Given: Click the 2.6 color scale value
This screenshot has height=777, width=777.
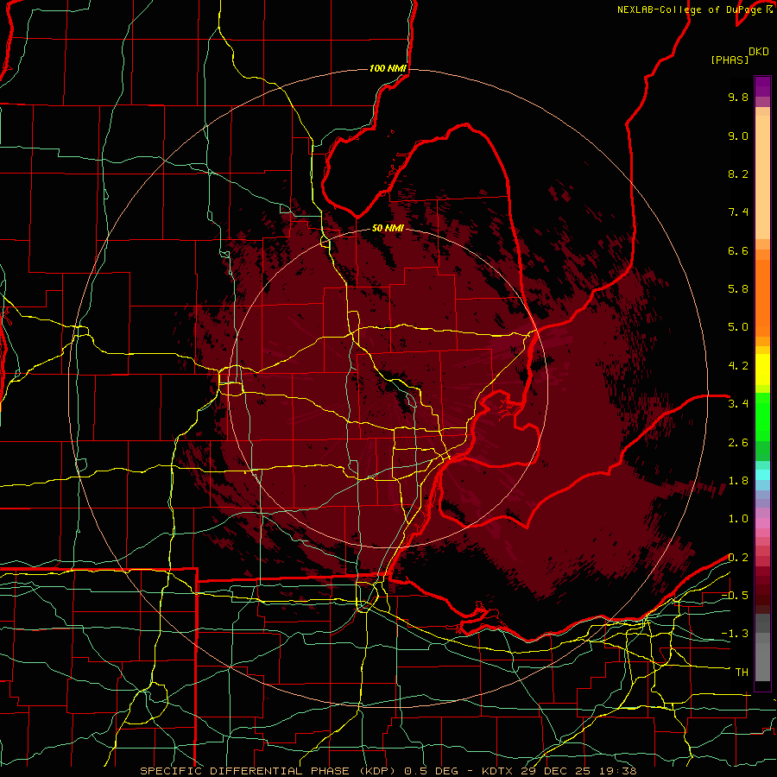Looking at the screenshot, I should (x=738, y=443).
